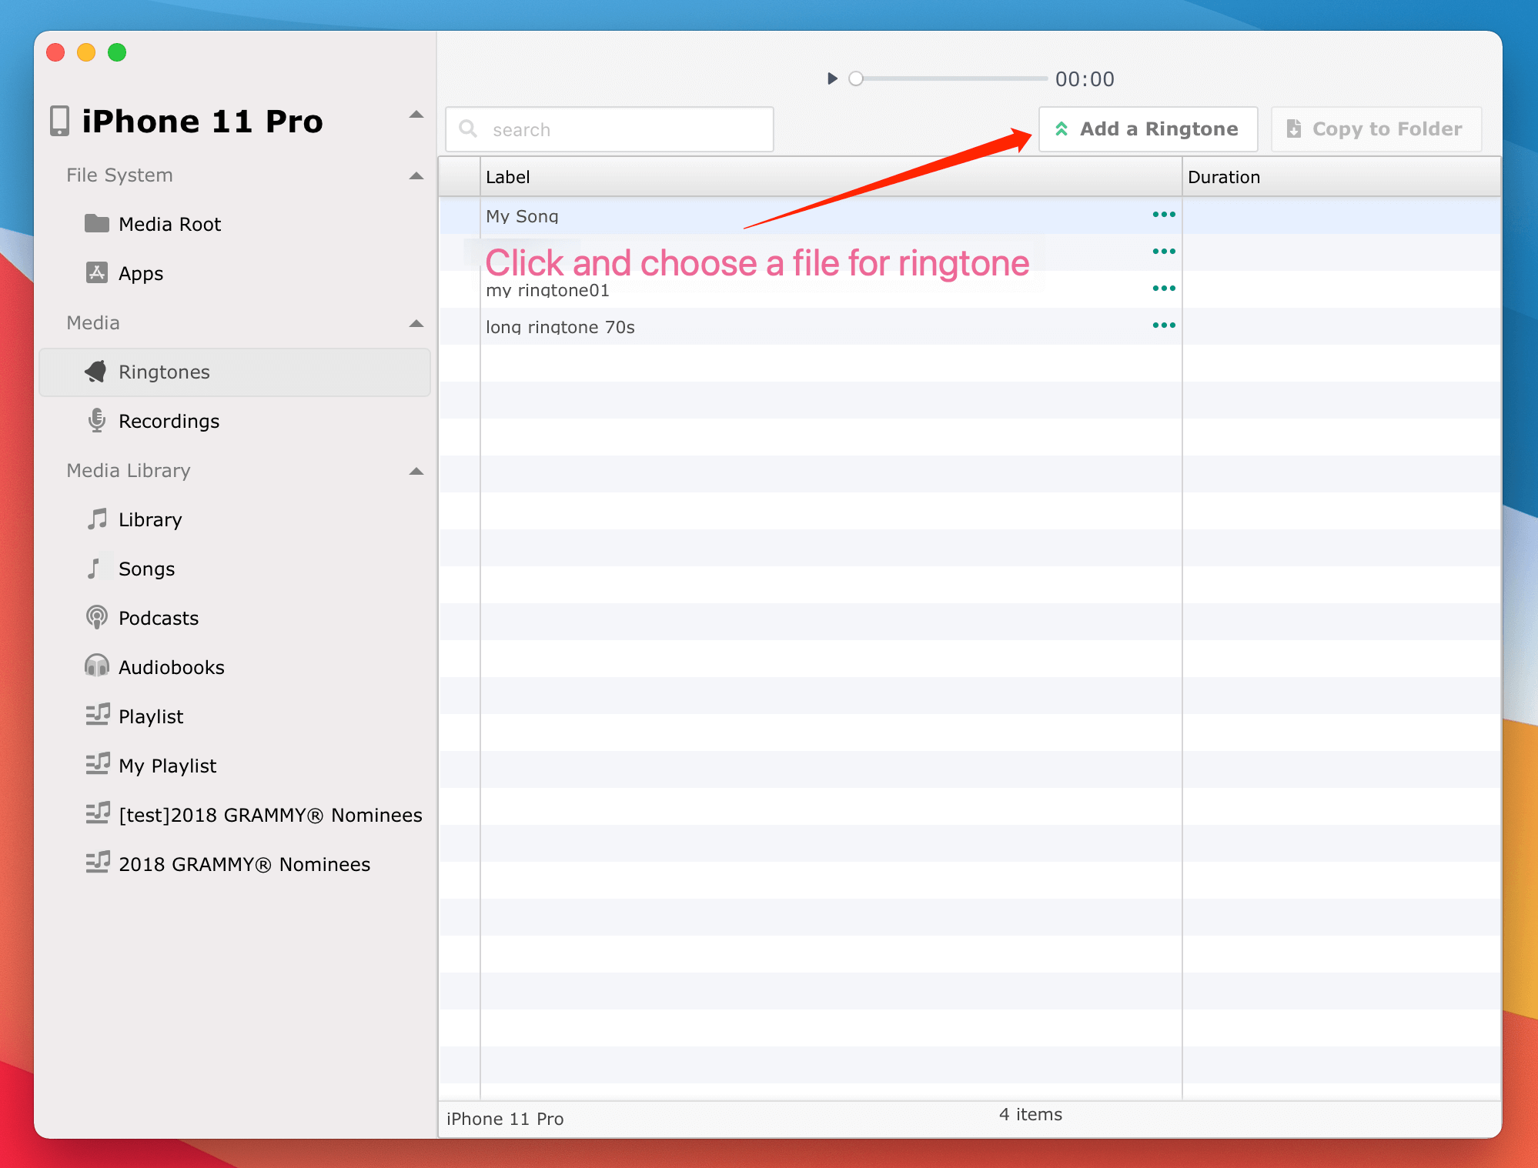Viewport: 1538px width, 1168px height.
Task: Click the Copy to Folder document icon
Action: click(x=1294, y=128)
